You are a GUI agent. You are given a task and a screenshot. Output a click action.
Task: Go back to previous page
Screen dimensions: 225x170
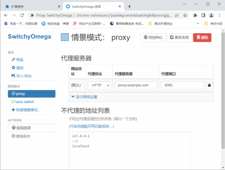(x=6, y=15)
